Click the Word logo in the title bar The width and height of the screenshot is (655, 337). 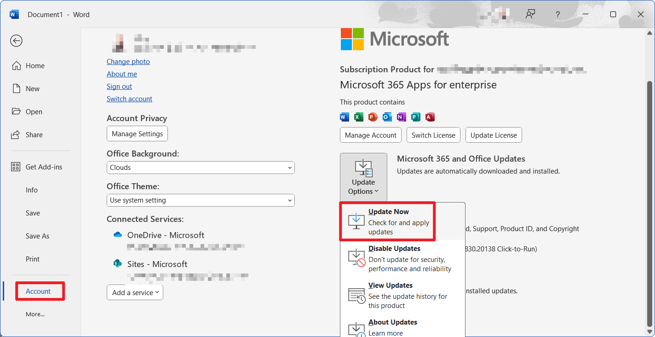(14, 14)
